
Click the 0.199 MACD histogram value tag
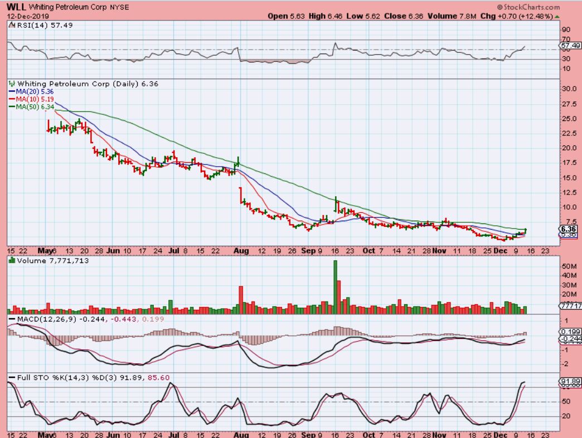click(571, 332)
